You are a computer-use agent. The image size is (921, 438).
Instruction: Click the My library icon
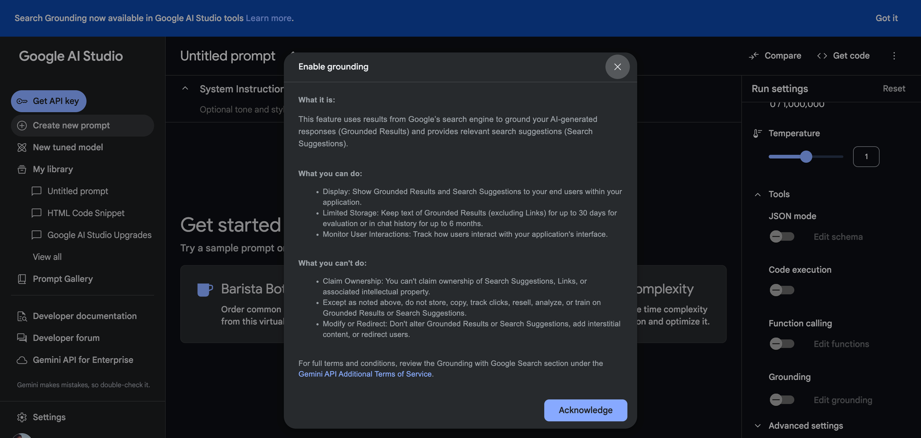22,169
